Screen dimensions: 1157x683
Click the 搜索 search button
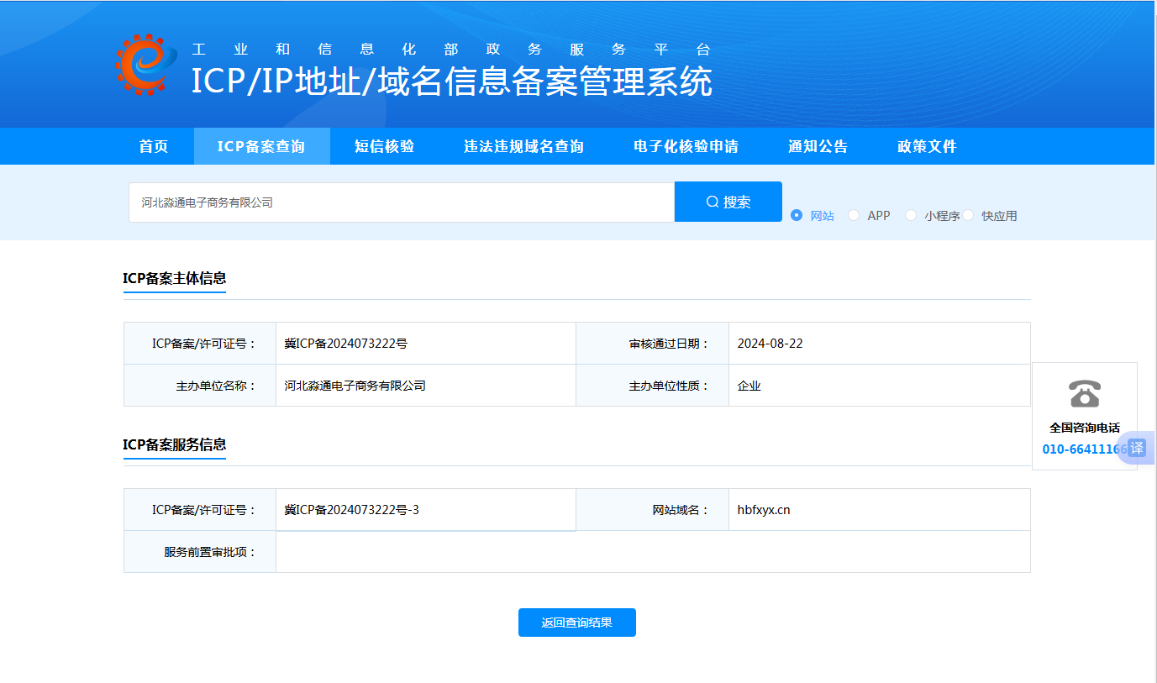[x=728, y=202]
